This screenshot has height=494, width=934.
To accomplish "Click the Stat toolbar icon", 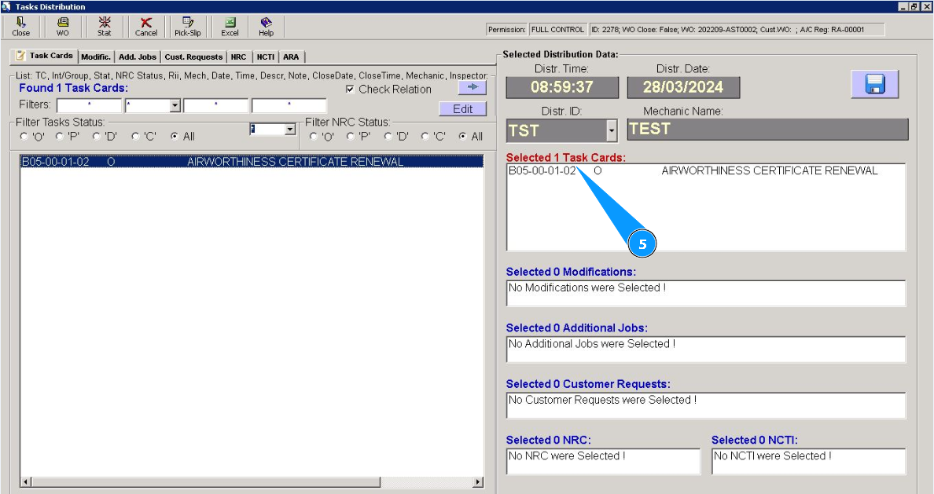I will coord(105,27).
